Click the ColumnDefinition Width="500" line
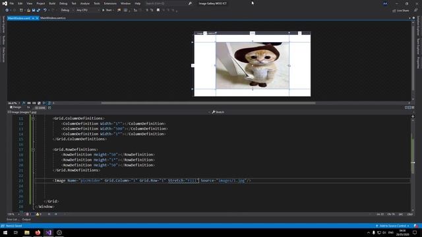The height and width of the screenshot is (237, 422). tap(115, 129)
